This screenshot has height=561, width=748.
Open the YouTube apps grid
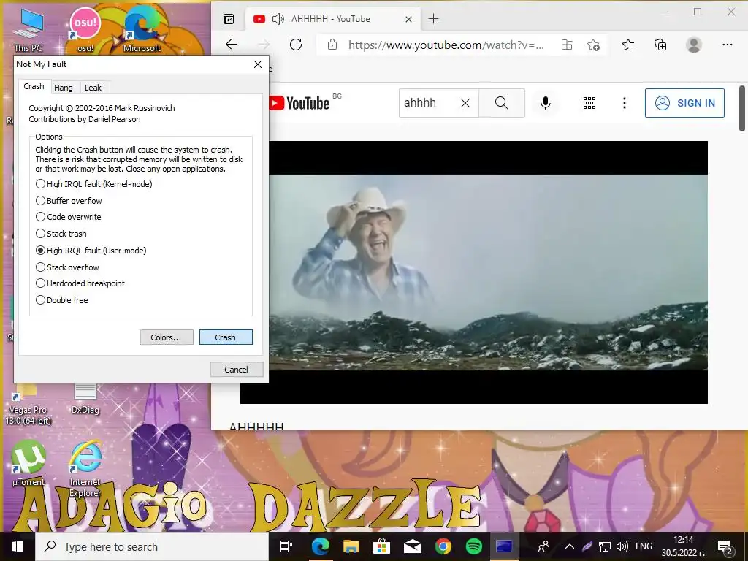point(589,103)
